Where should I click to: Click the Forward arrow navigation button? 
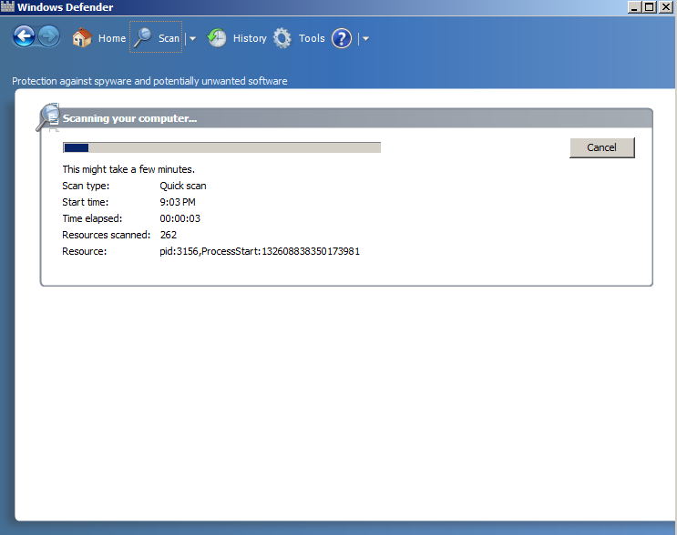pos(49,37)
